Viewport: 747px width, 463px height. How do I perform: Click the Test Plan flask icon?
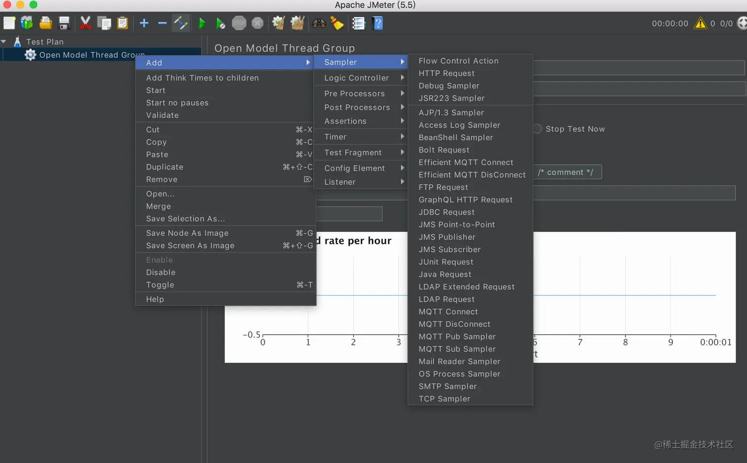(x=17, y=41)
